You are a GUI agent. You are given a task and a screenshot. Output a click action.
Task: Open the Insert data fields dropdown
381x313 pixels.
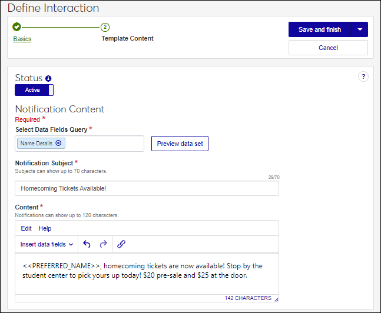point(47,244)
